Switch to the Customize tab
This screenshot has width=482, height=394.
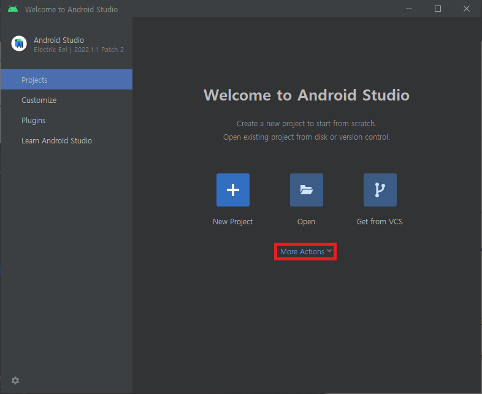coord(66,100)
